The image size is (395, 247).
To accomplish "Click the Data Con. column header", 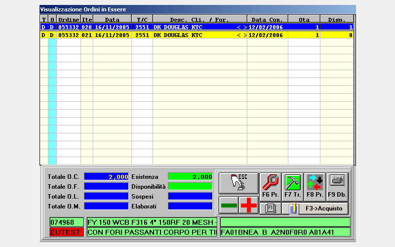I will [x=268, y=19].
